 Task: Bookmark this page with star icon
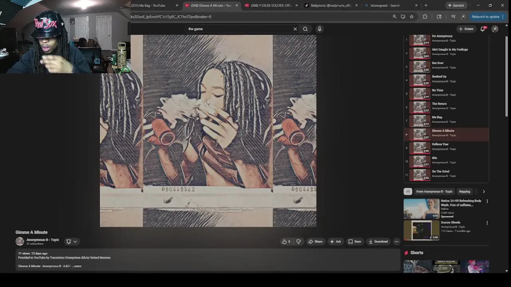412,17
